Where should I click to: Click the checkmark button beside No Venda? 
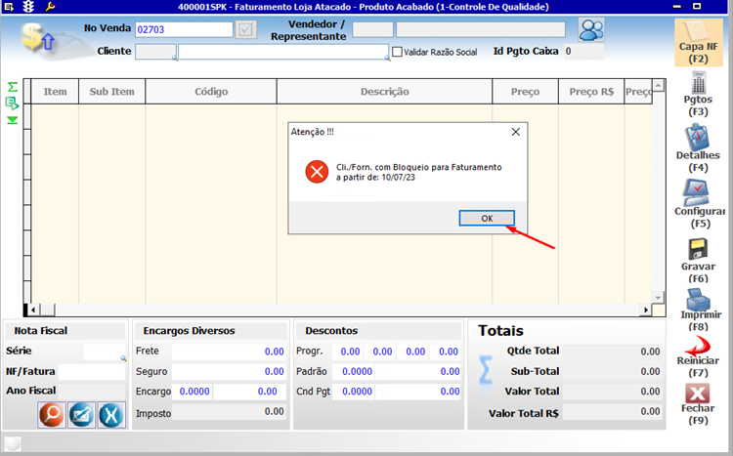point(245,29)
